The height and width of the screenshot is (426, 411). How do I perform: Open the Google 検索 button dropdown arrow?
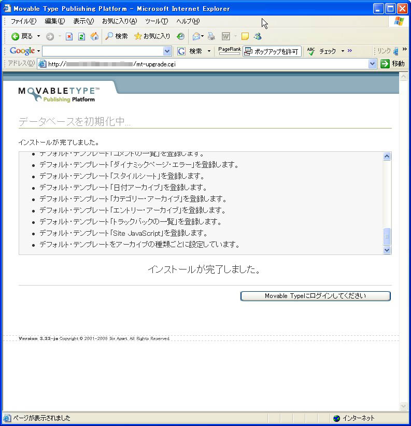[x=209, y=51]
